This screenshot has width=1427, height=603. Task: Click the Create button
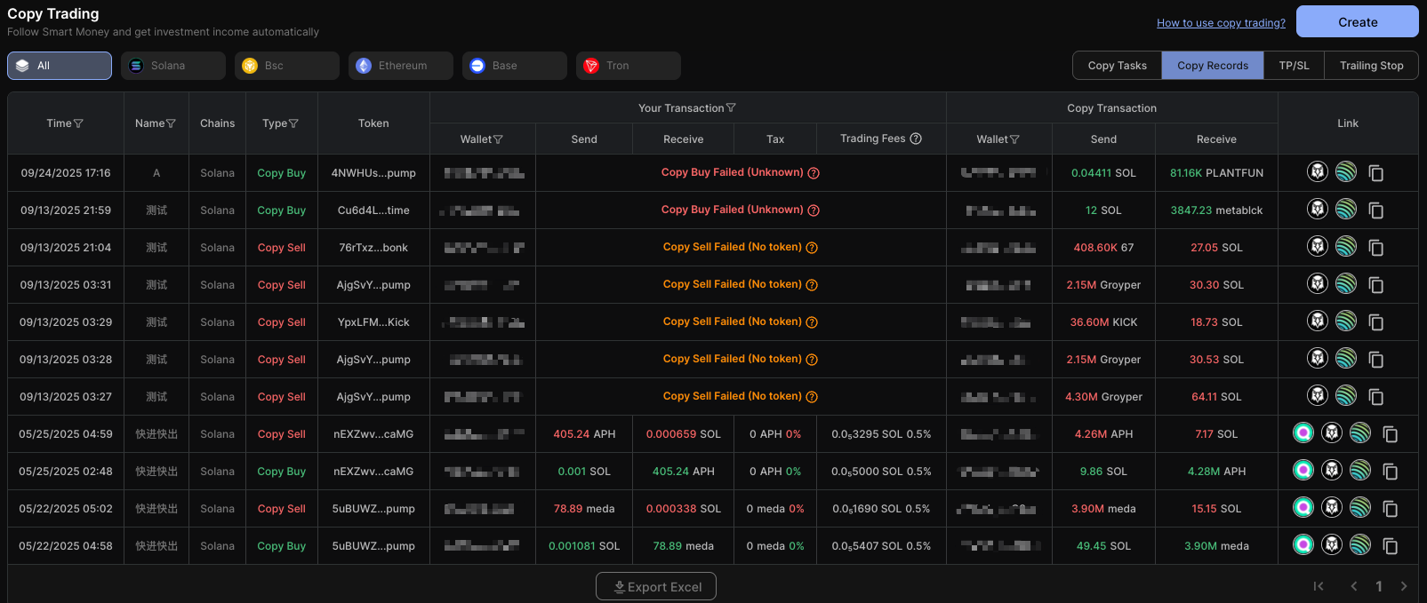[1358, 22]
